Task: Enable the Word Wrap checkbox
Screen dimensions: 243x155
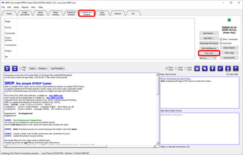Action: [176, 68]
